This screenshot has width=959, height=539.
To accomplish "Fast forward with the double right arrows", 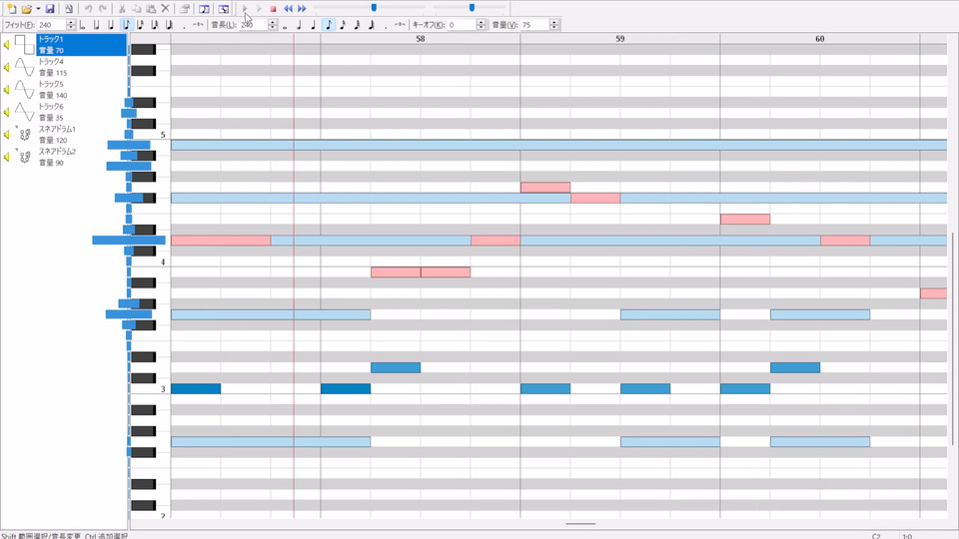I will tap(302, 9).
